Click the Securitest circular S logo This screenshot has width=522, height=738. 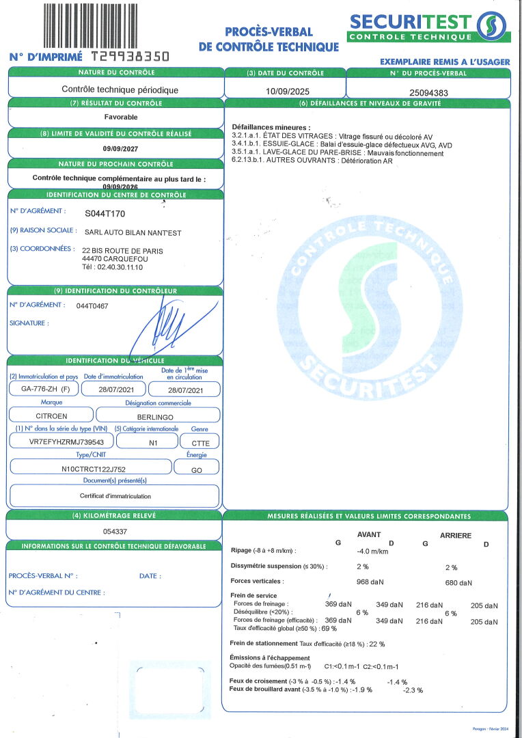click(x=492, y=27)
